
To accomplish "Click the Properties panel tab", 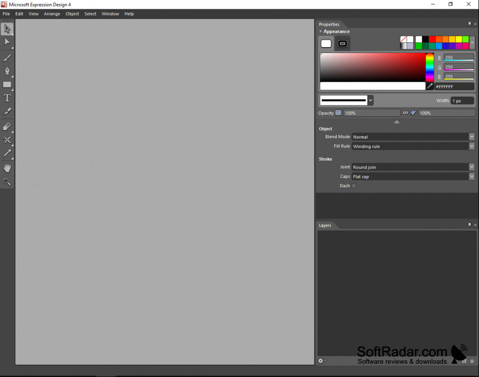I will pos(329,24).
